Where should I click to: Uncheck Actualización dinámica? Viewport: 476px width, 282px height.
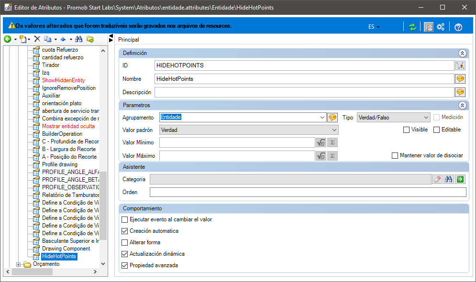124,254
